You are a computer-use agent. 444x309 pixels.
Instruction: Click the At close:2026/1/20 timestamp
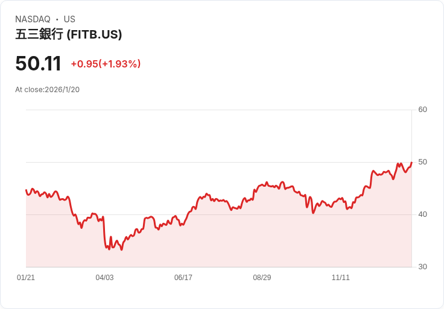point(47,90)
